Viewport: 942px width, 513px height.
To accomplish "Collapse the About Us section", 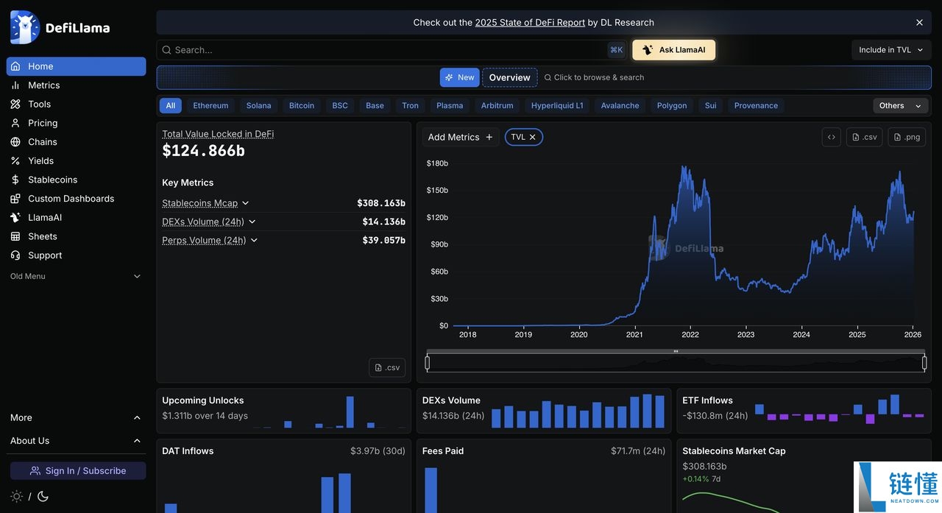I will coord(76,441).
